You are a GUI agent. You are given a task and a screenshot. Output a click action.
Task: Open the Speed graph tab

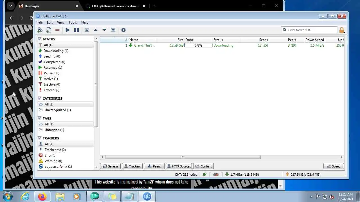point(334,166)
